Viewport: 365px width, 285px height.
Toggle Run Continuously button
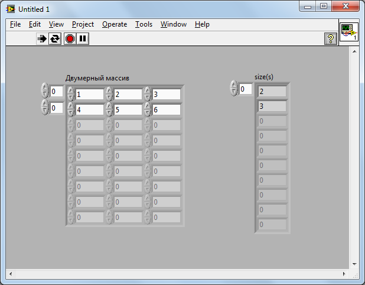(55, 38)
